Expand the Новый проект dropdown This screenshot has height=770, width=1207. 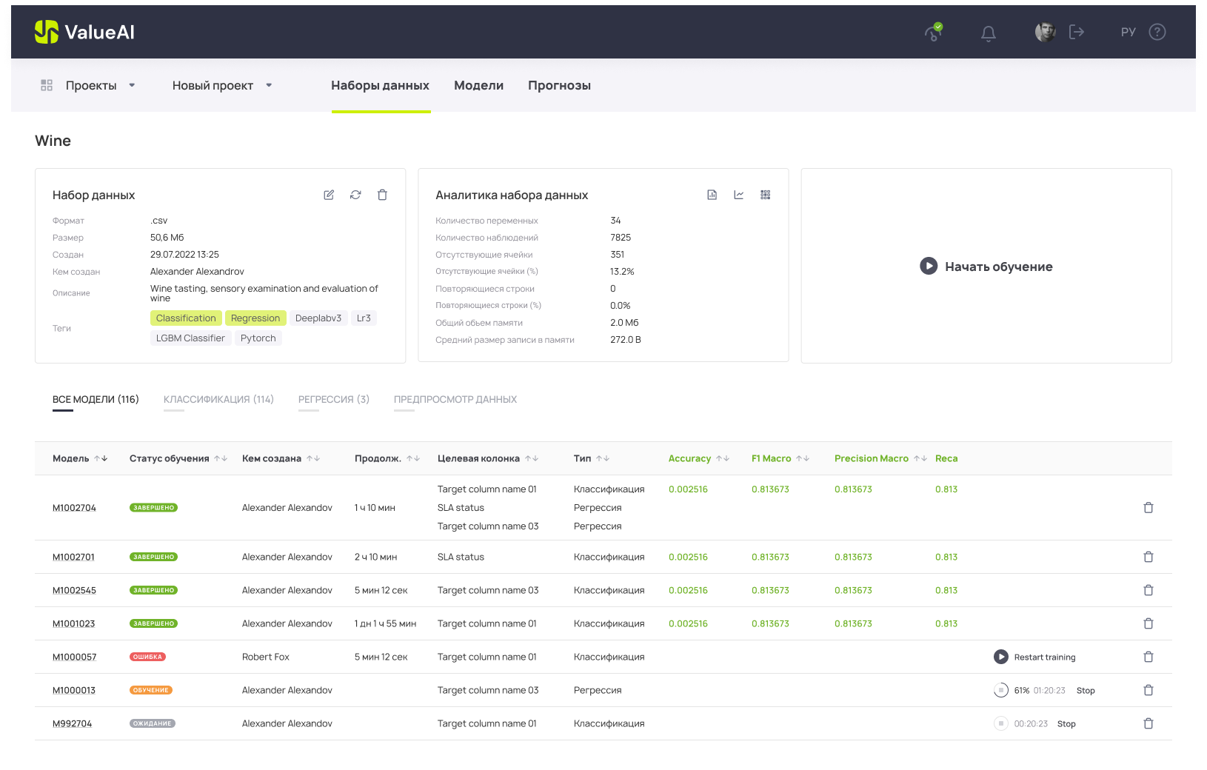click(269, 85)
